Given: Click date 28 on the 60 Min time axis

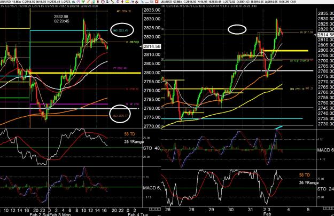Looking at the screenshot, I should pos(191,210).
